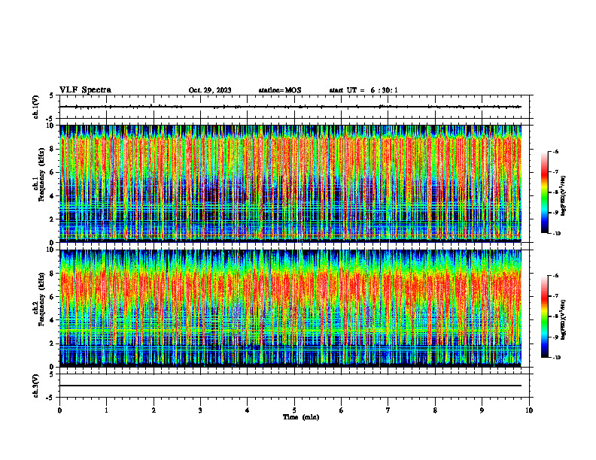Screen dimensions: 596x460
Task: Click the lower color scale bar for ch.2
Action: (544, 316)
